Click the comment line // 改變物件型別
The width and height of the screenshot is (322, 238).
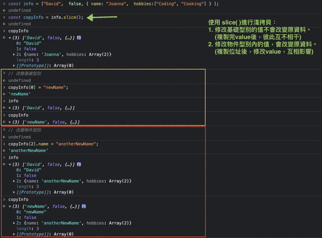pos(25,130)
